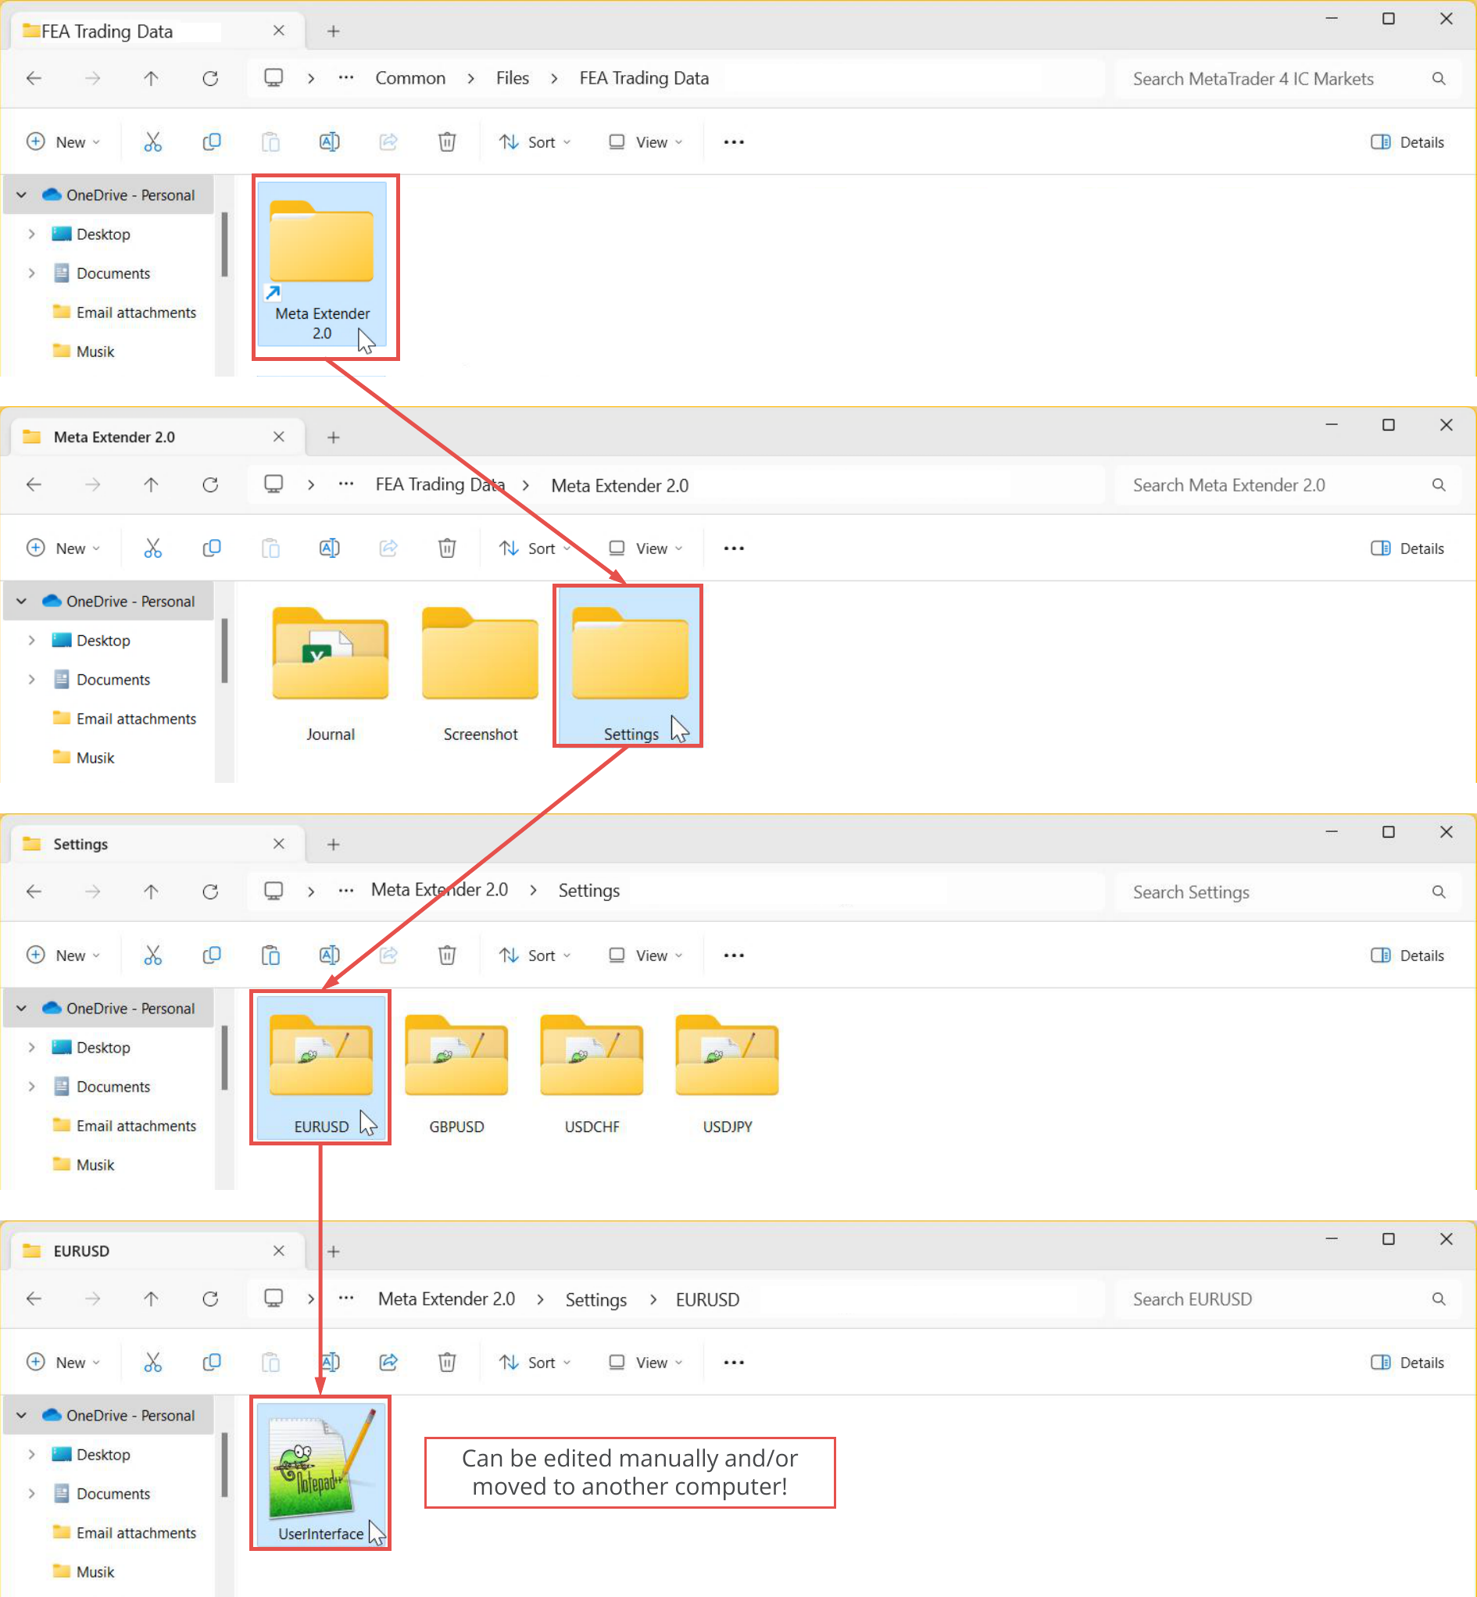Click Delete icon in Meta Extender 2.0 window

click(x=447, y=548)
